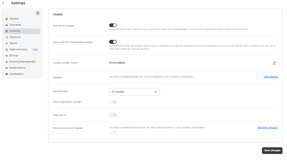The width and height of the screenshot is (287, 164).
Task: Click the Auto-send invoices label
Action: tap(63, 26)
